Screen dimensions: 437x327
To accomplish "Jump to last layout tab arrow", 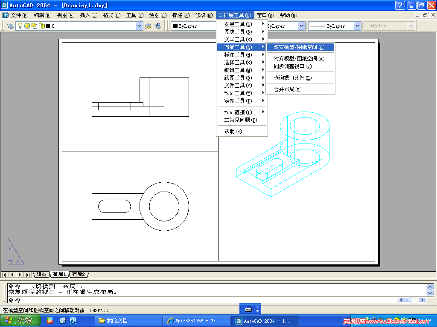I will point(27,275).
